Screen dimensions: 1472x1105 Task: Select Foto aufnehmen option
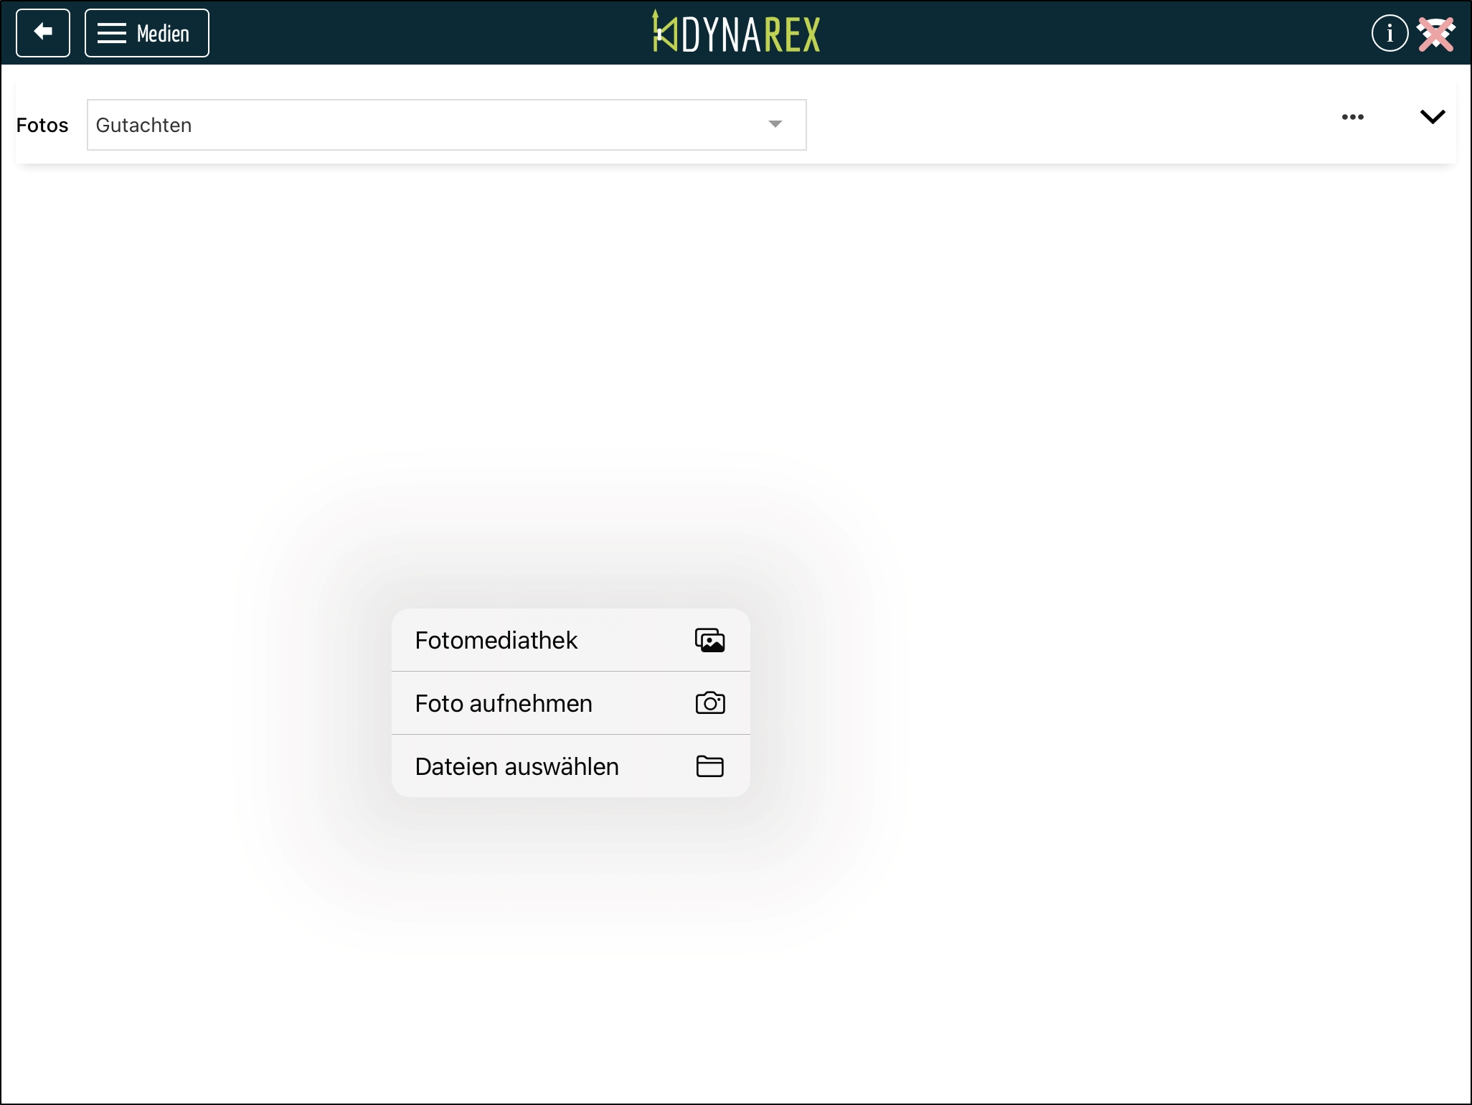coord(504,703)
